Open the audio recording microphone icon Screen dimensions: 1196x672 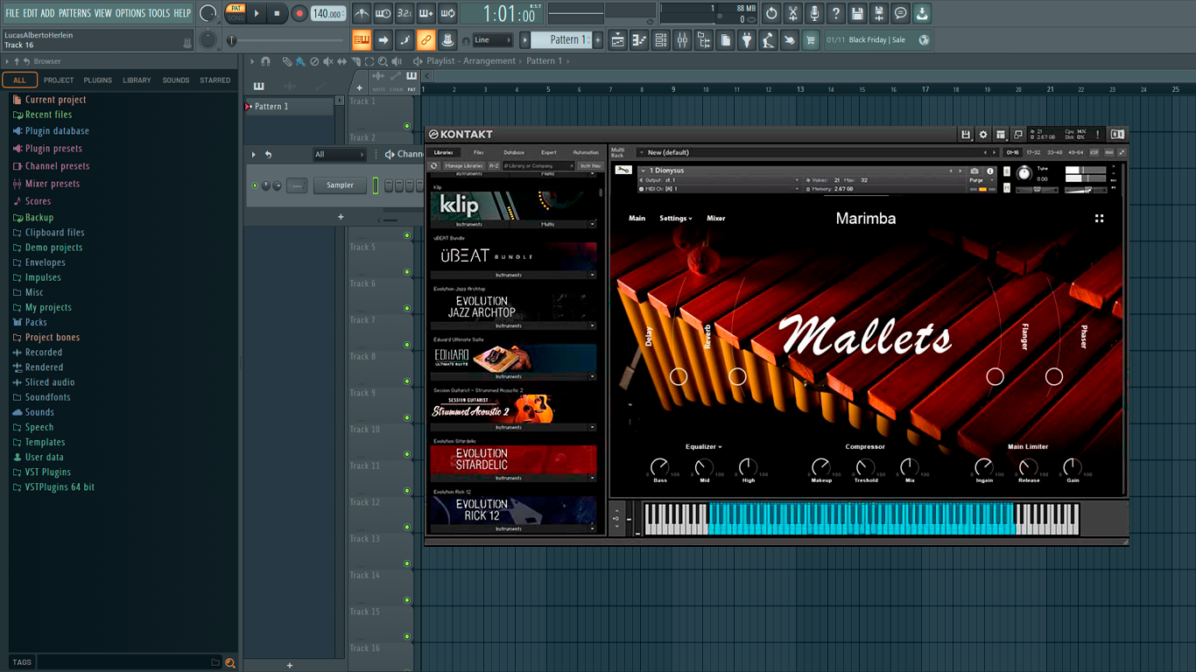tap(814, 14)
